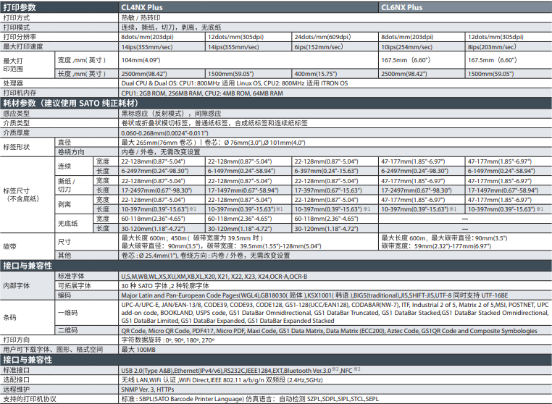The height and width of the screenshot is (404, 552).
Task: Select the "SNMP Ver. 3, HTTPs" value
Action: [148, 390]
